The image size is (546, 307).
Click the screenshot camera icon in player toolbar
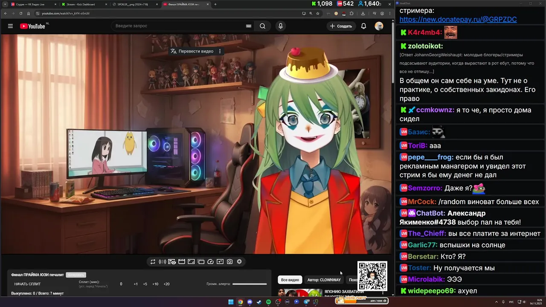[229, 261]
